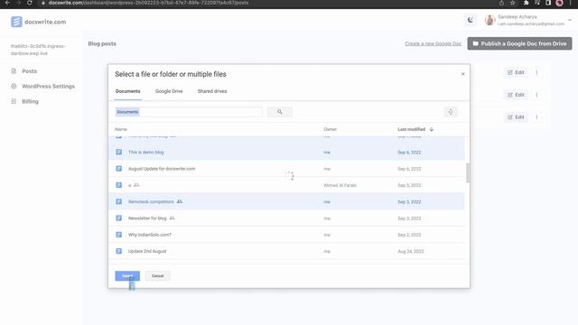Click owner 'Ahmed Al Farabi' cell

click(x=340, y=185)
